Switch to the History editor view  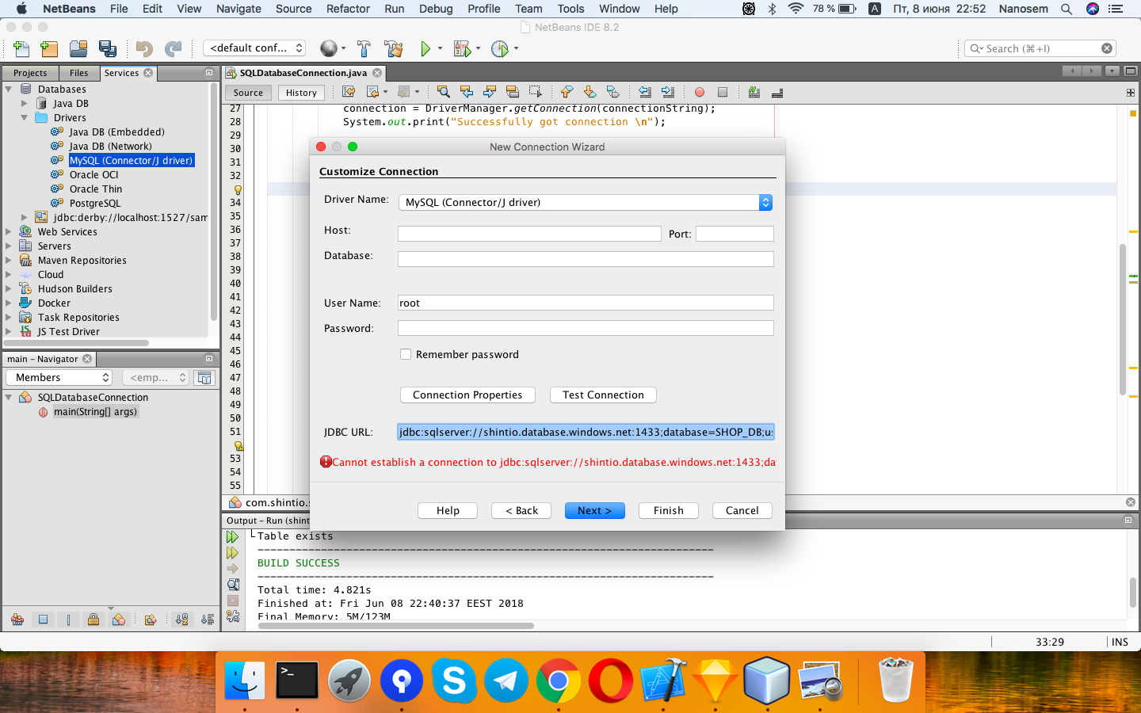click(301, 93)
